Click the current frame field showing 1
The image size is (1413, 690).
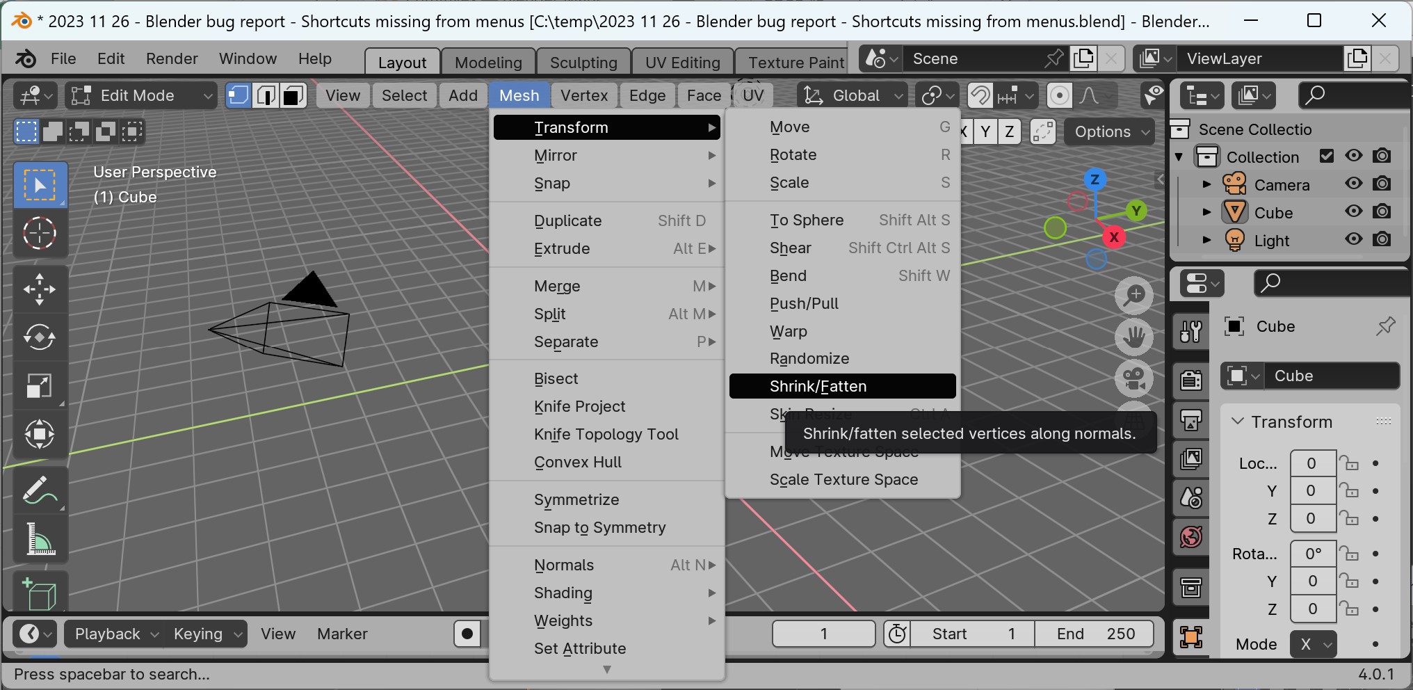pos(823,634)
